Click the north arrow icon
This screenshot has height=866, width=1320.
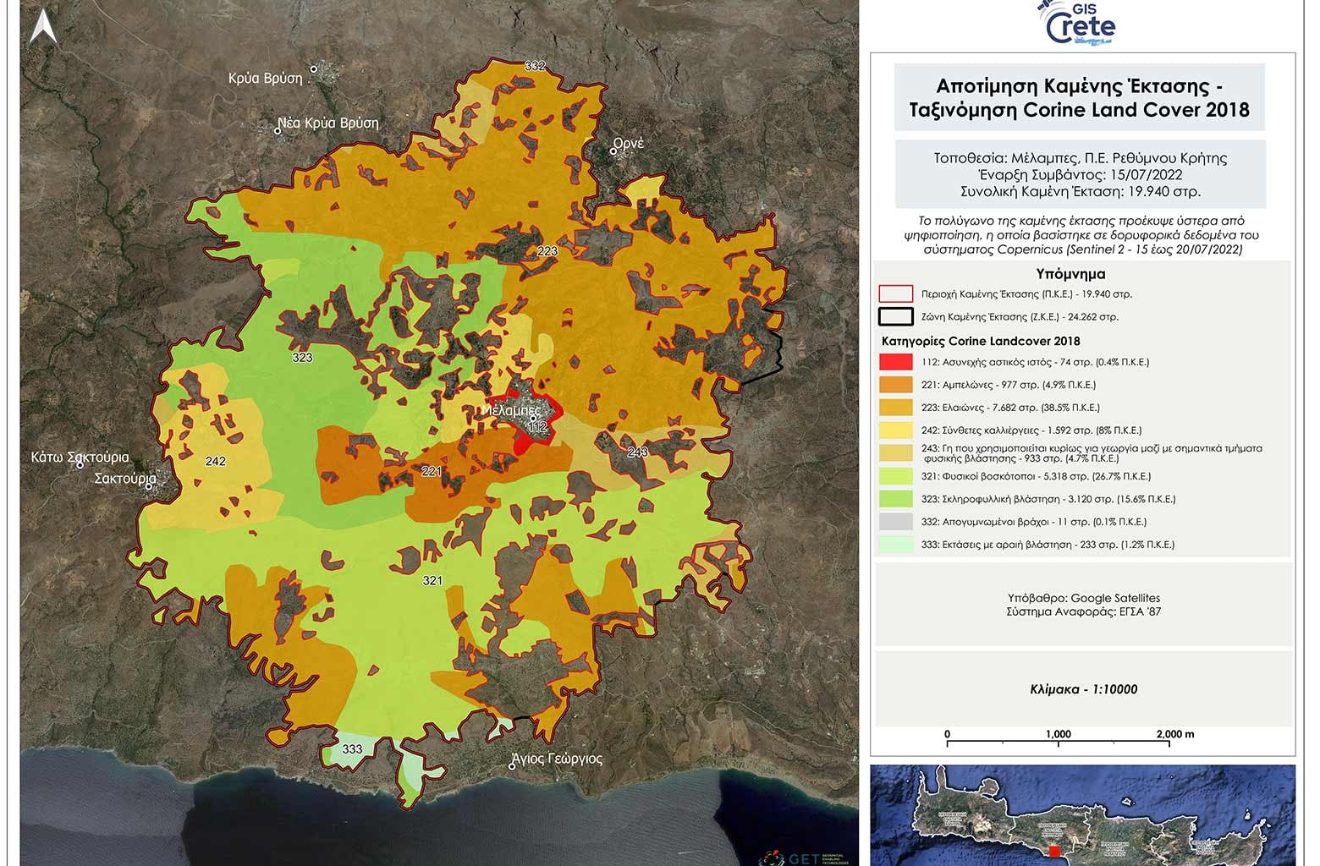[43, 26]
